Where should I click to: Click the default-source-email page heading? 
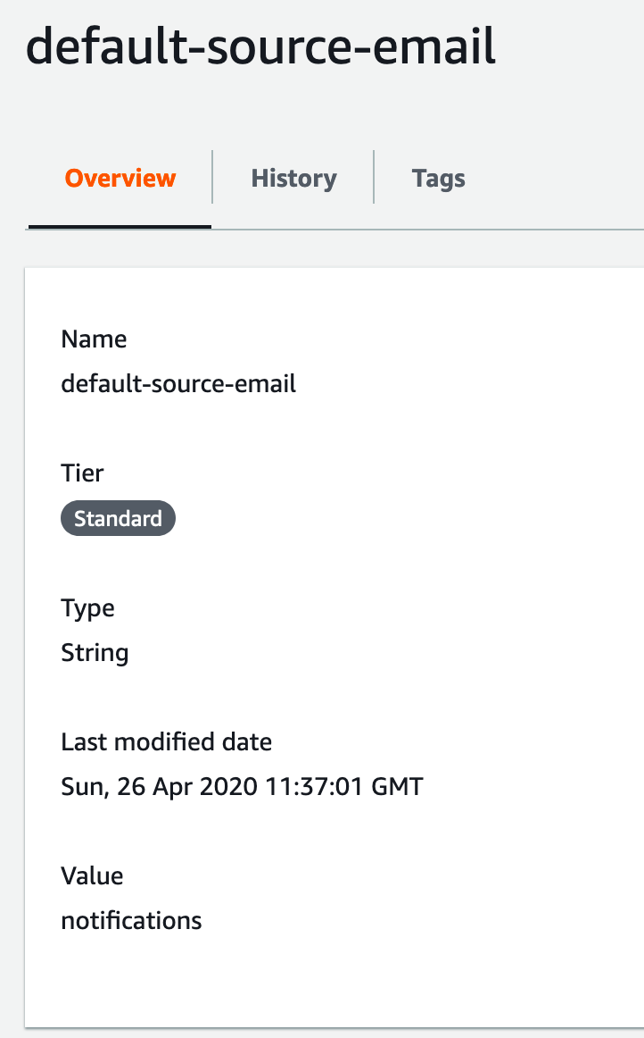[x=260, y=46]
